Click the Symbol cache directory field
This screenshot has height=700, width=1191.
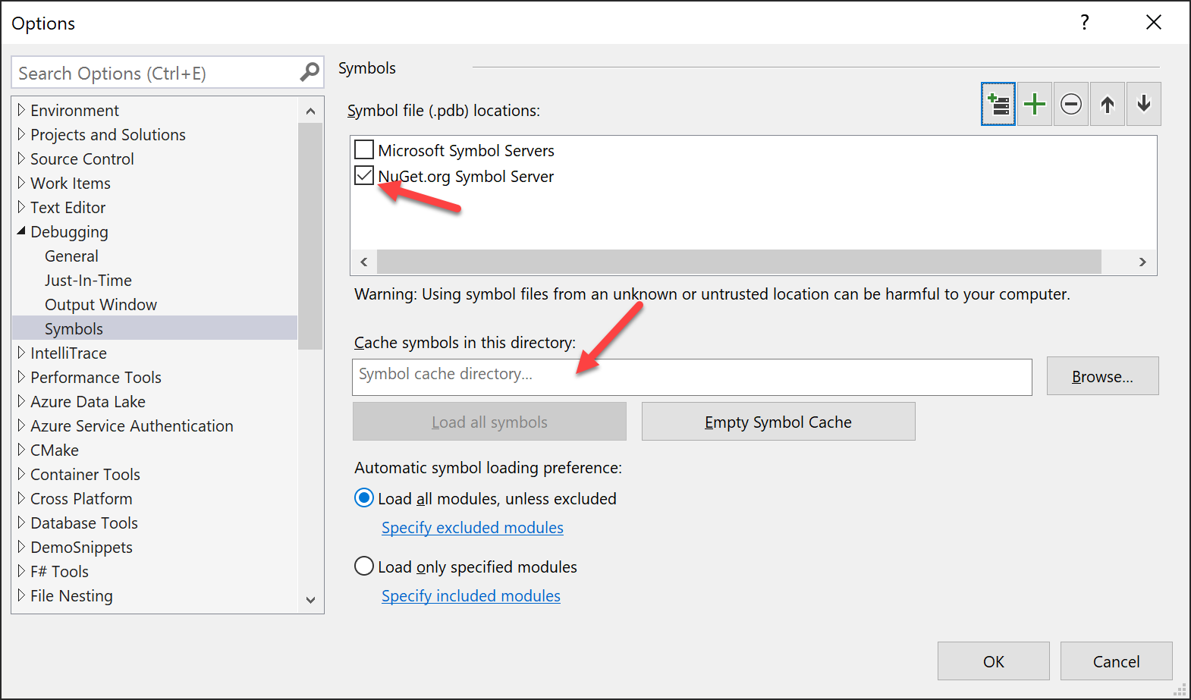click(692, 377)
